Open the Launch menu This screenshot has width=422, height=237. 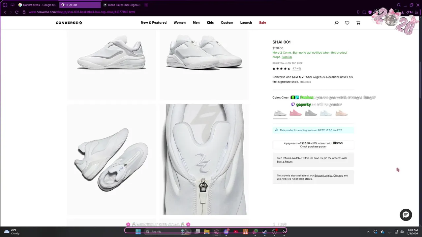[x=246, y=23]
